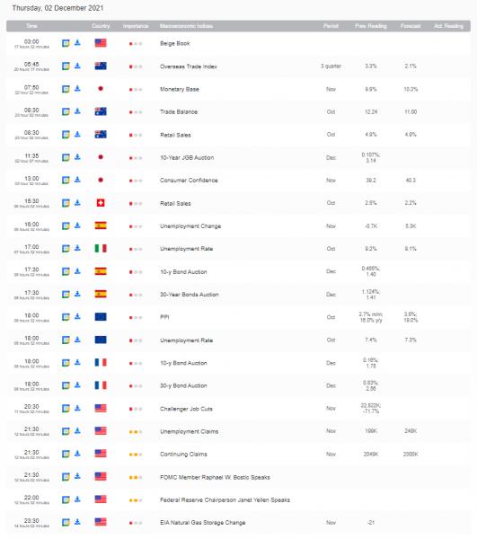Open Federal Reserve Chairperson Janet Yellen Speaks
The width and height of the screenshot is (477, 539).
pos(225,499)
